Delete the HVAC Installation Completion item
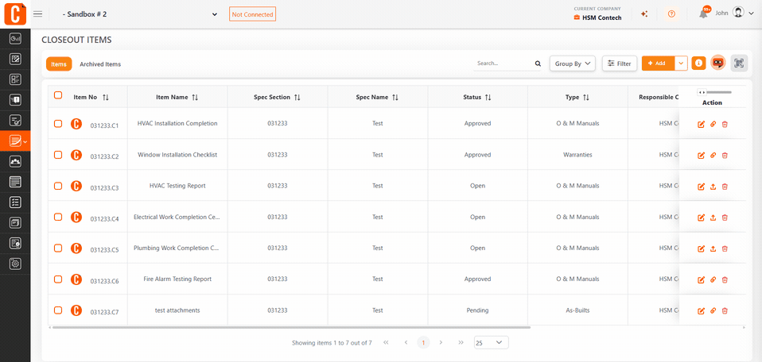 (x=725, y=124)
